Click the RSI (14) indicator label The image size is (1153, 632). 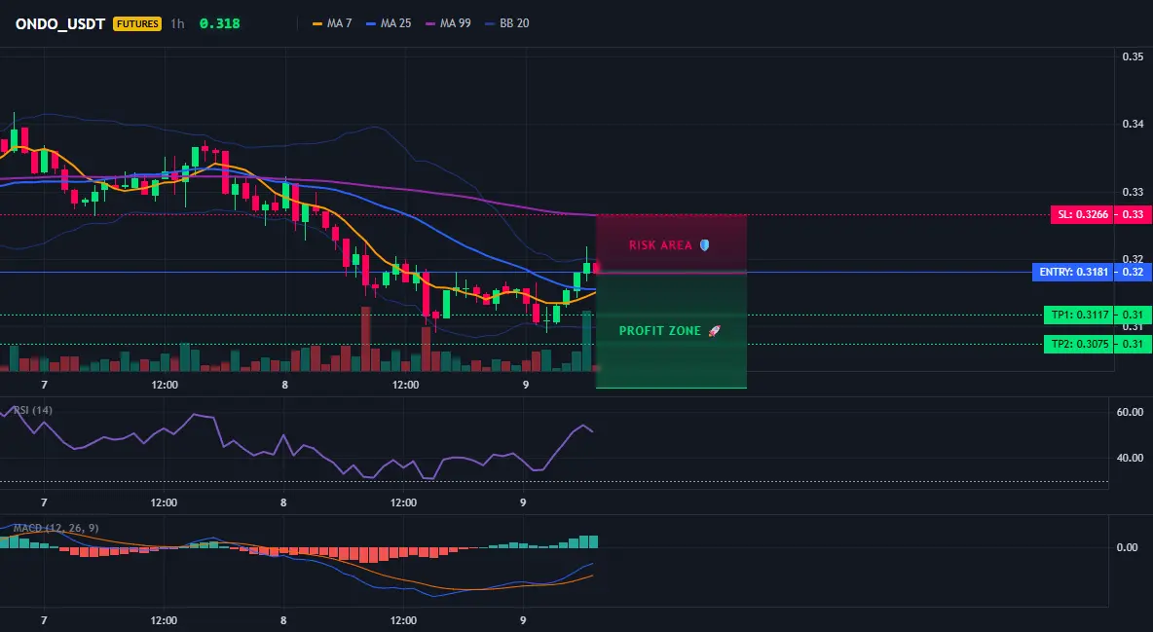point(33,410)
